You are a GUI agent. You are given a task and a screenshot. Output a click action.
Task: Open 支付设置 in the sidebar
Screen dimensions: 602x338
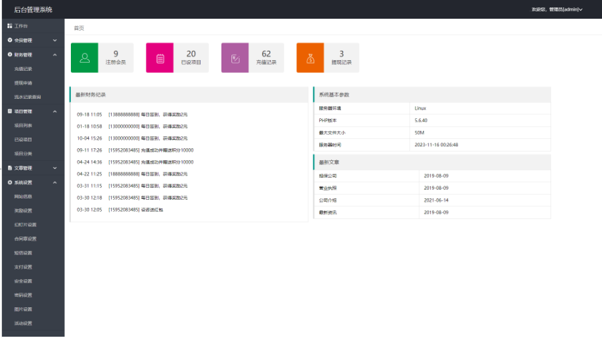[x=23, y=267]
